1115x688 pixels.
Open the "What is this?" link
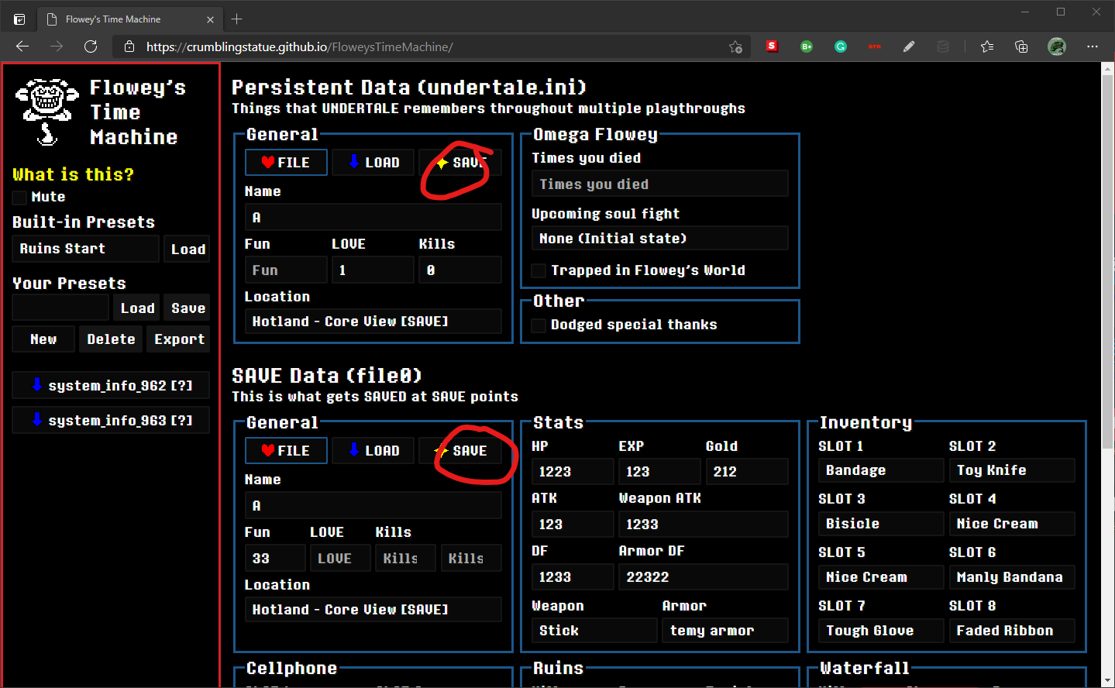(73, 175)
